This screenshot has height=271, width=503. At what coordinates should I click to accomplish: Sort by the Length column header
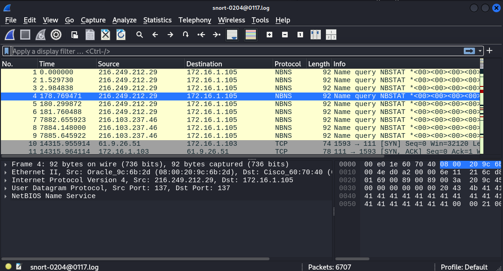click(x=319, y=64)
